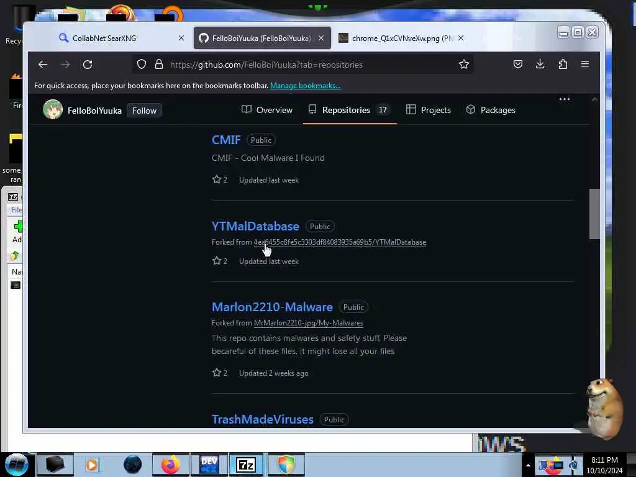Open Dev-C++ from the taskbar
Screen dimensions: 636x477
pyautogui.click(x=209, y=465)
